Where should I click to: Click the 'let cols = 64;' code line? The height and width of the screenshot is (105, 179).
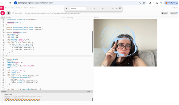[13, 36]
